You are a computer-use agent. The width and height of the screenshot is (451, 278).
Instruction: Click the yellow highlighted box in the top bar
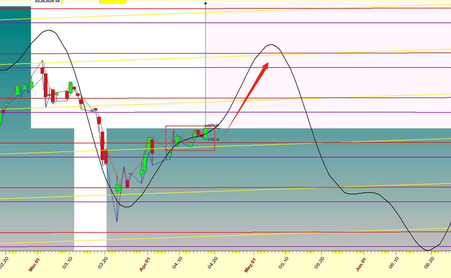113,1
